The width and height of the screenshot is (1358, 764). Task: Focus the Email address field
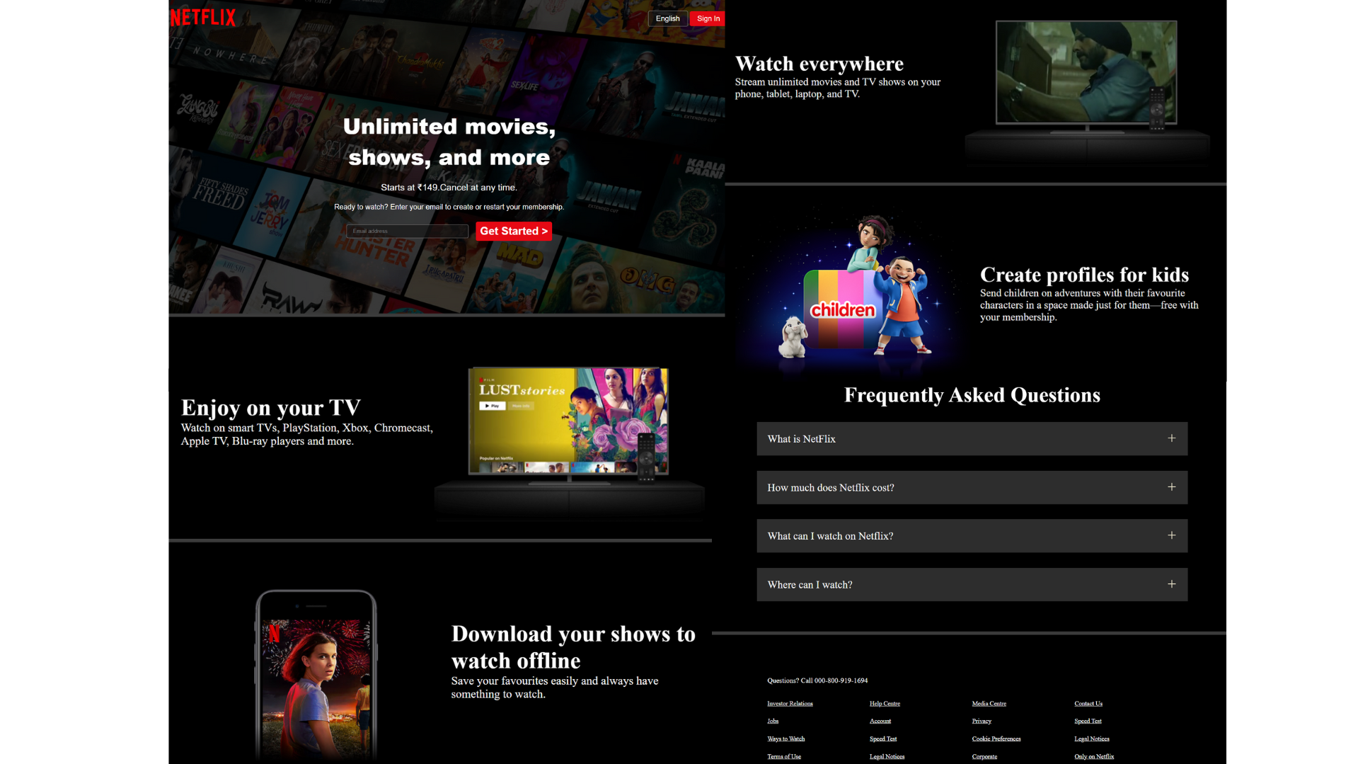coord(407,231)
